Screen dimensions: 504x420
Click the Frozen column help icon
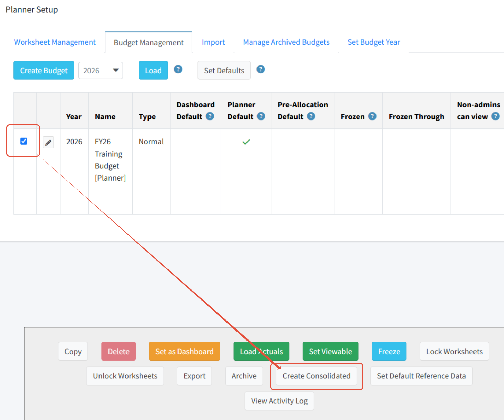[x=372, y=116]
